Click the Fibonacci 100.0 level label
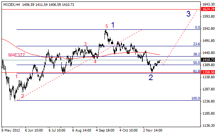 click(196, 98)
